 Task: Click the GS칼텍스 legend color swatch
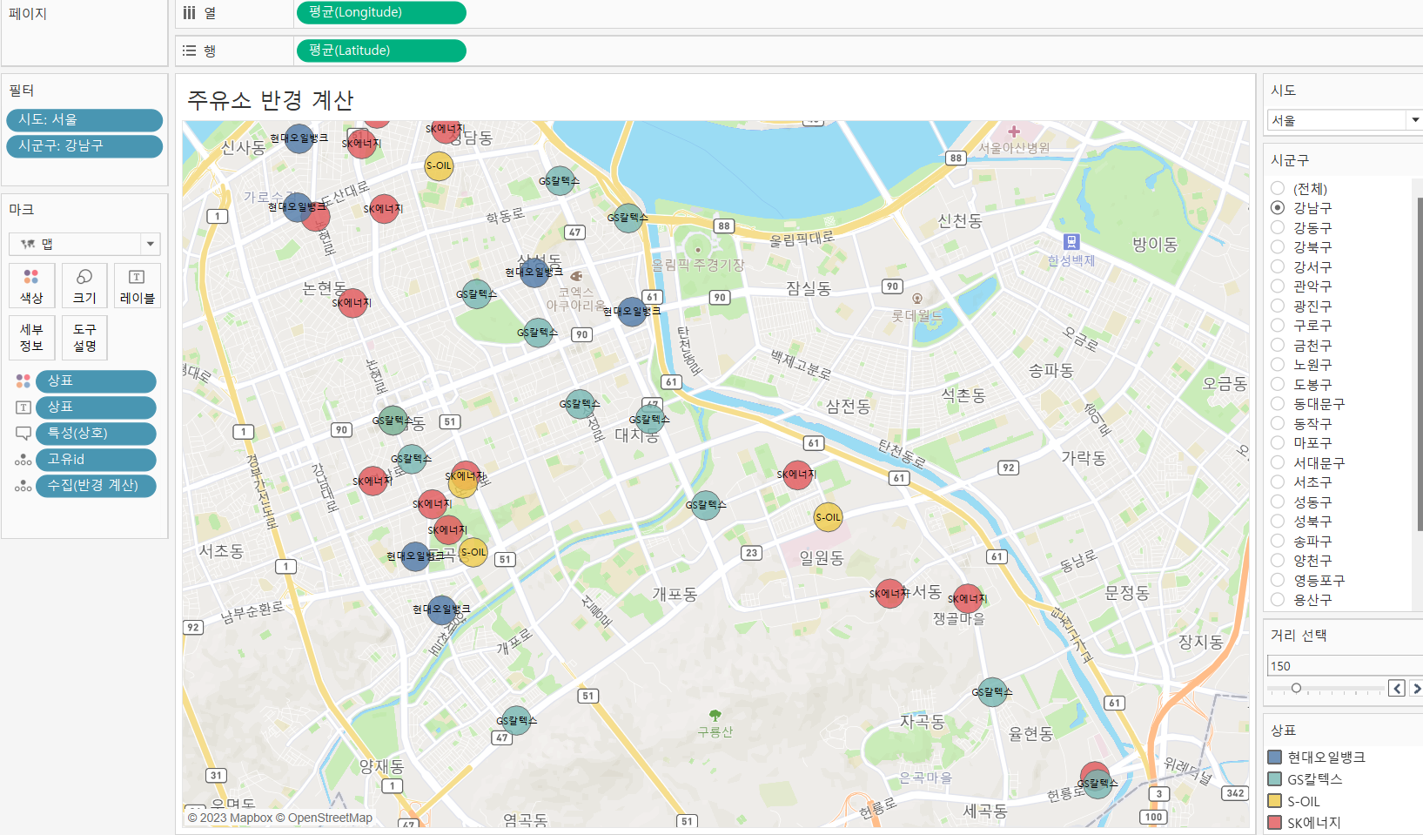(1275, 779)
